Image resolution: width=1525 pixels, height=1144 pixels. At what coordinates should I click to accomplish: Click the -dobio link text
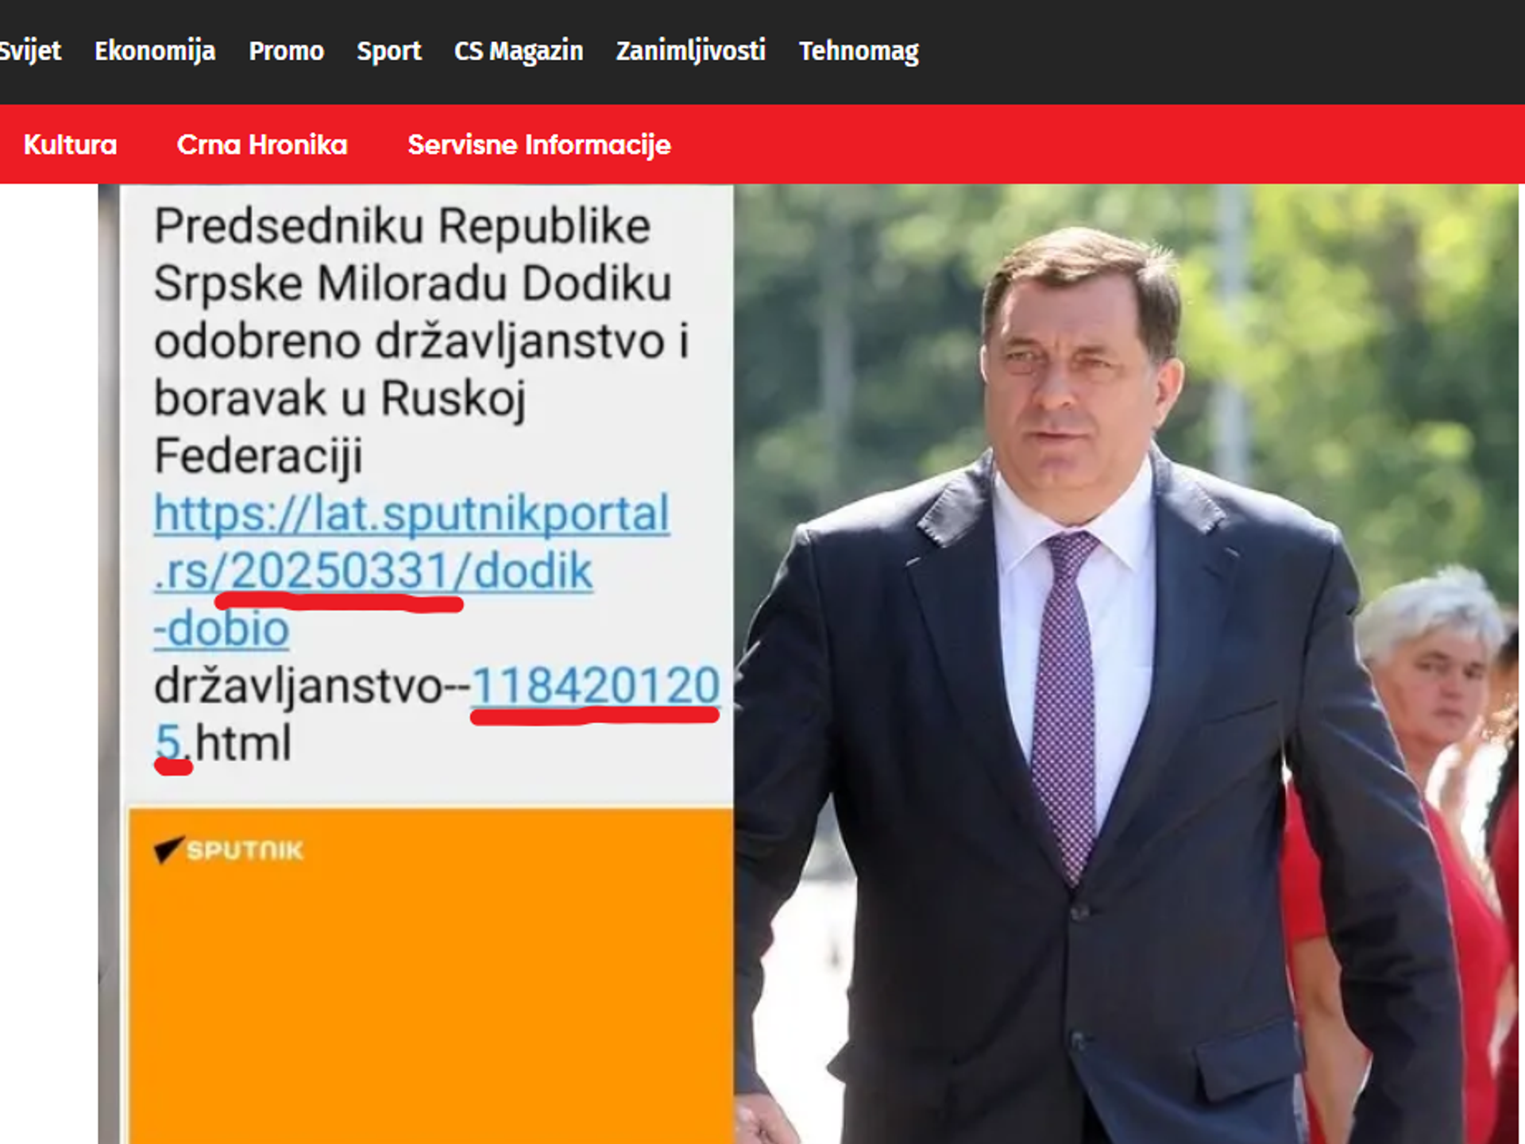222,628
